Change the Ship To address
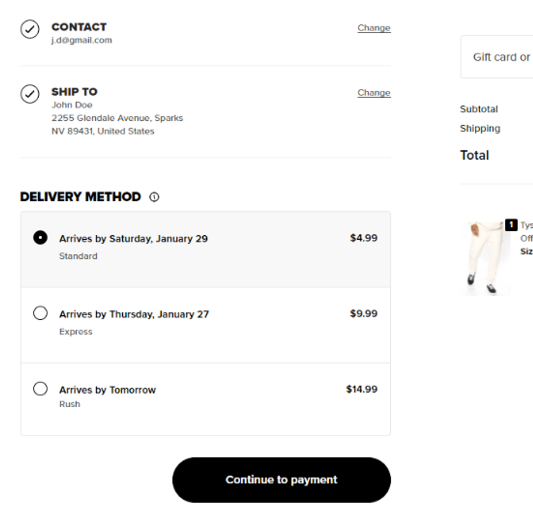 [x=374, y=93]
